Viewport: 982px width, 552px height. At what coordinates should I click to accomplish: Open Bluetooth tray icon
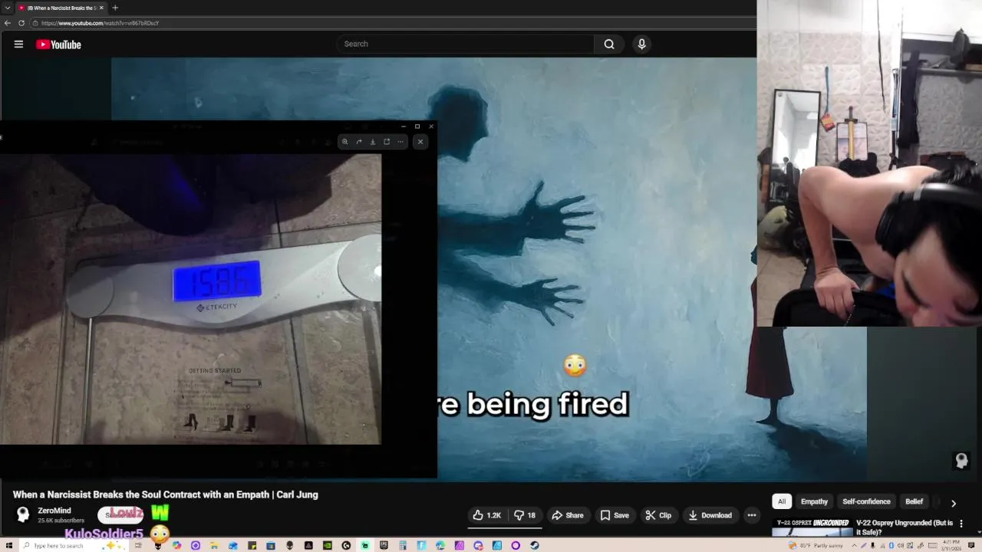(x=891, y=545)
